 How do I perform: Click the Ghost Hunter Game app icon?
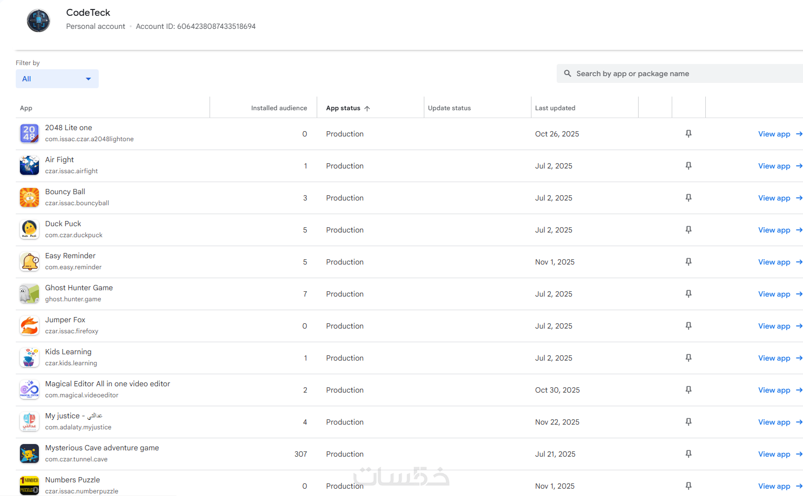coord(29,294)
